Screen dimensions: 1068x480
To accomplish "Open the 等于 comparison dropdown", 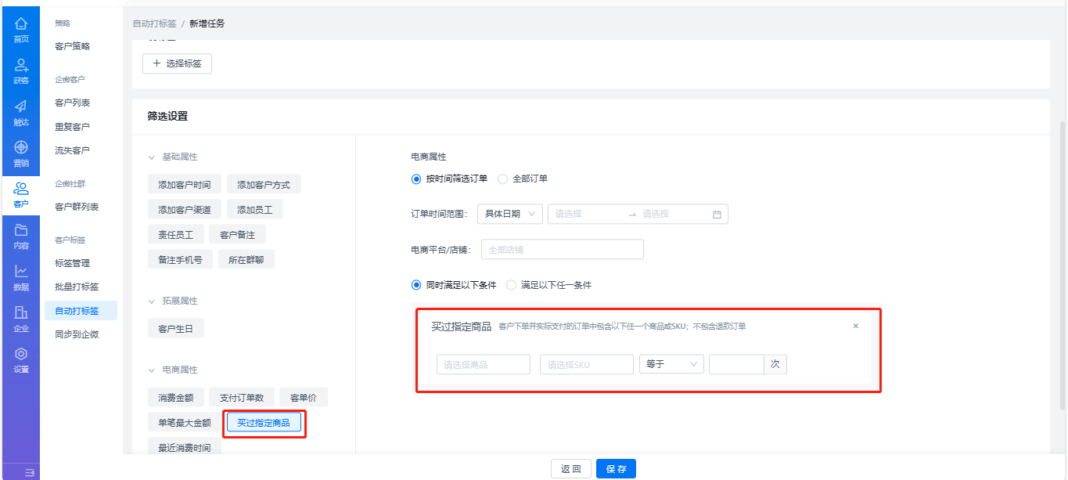I will click(x=671, y=364).
